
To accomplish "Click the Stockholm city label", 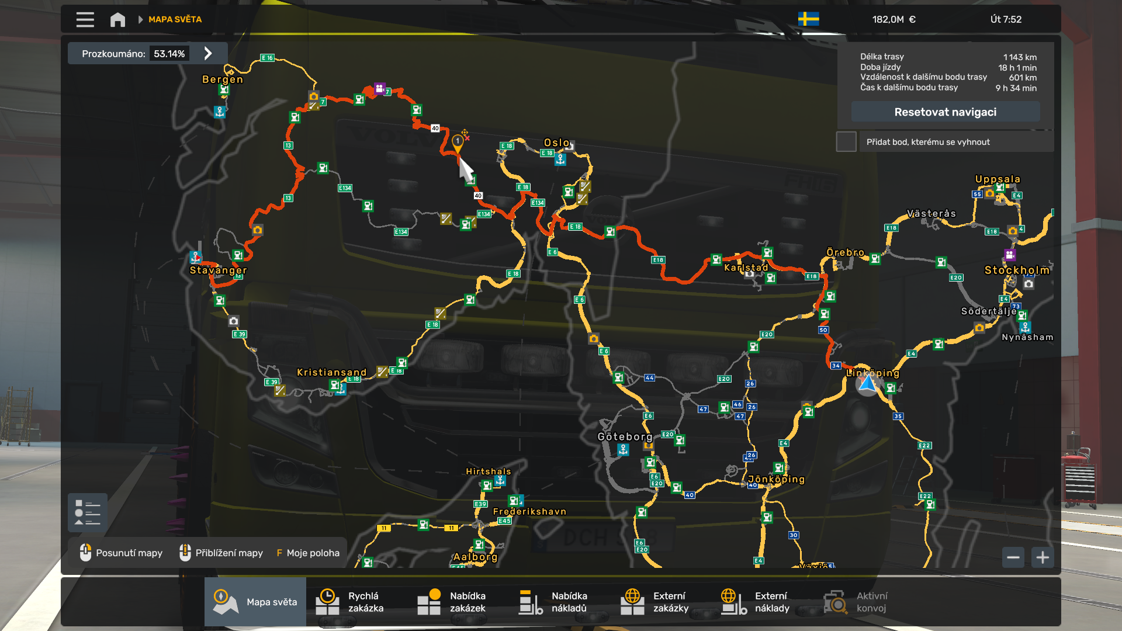I will (x=1017, y=270).
